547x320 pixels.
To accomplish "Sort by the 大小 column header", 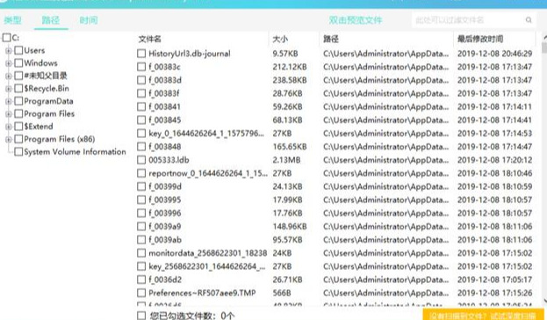I will [x=280, y=39].
